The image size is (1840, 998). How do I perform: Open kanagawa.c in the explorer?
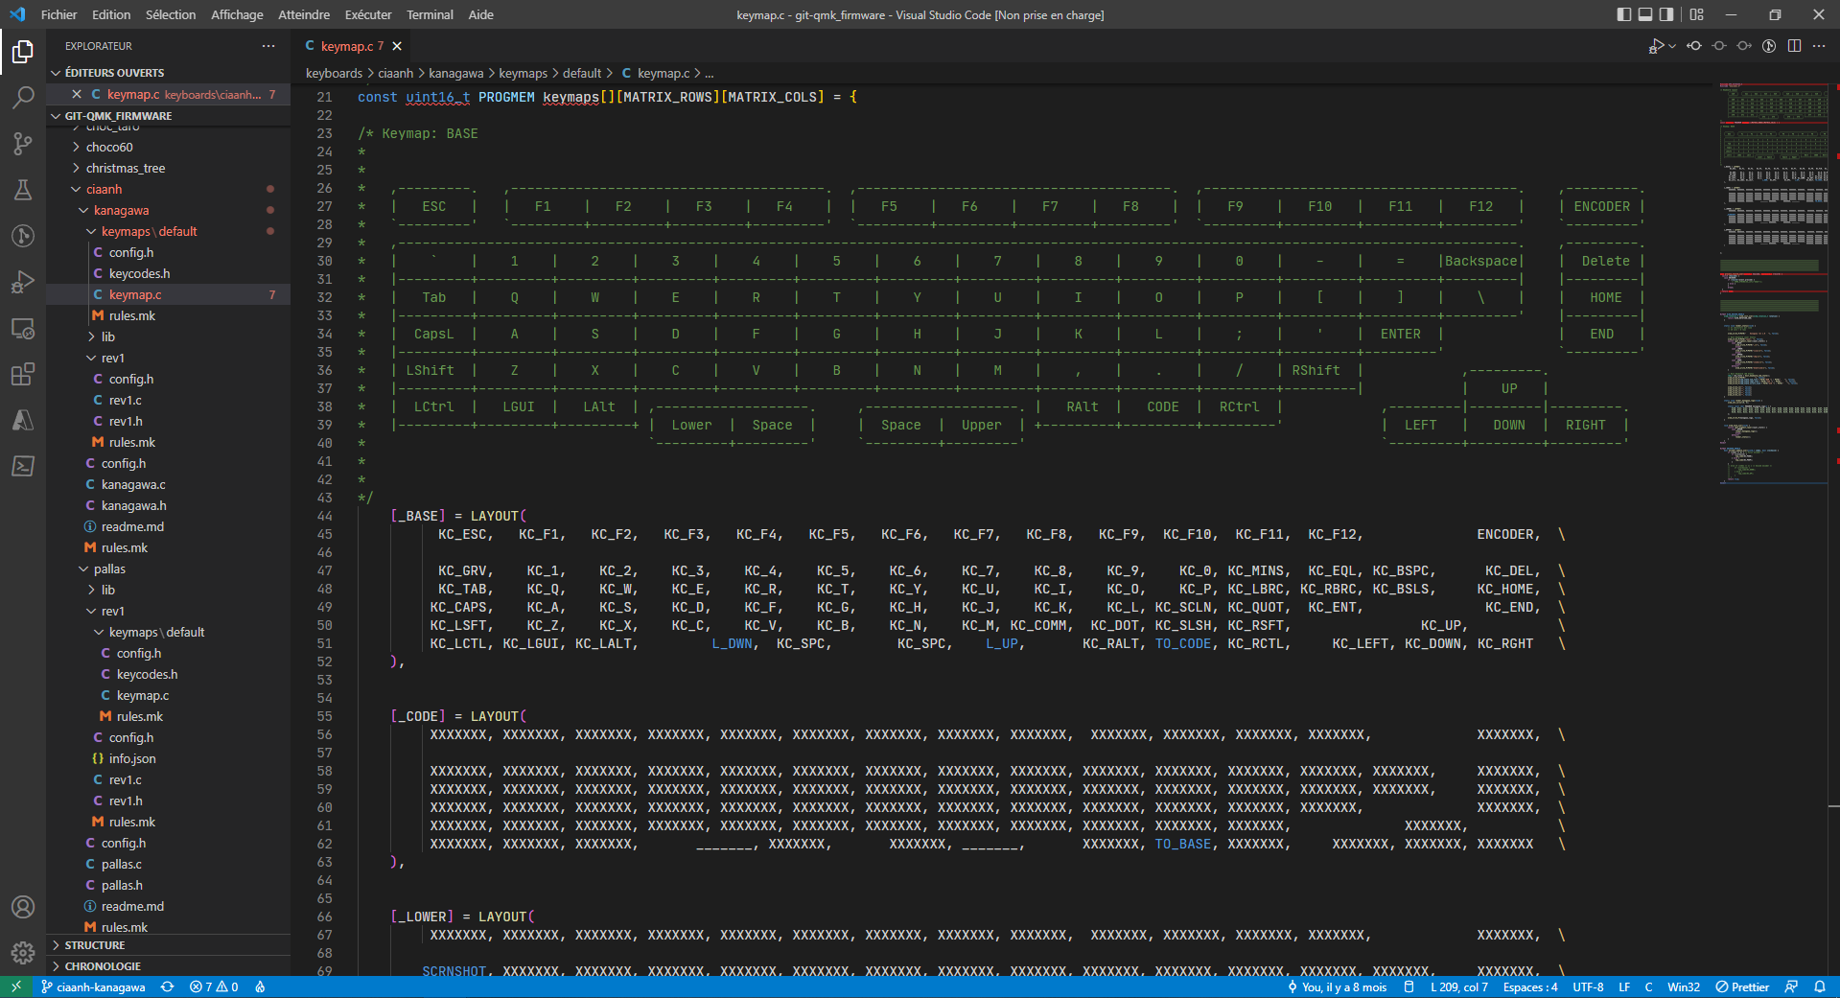point(133,484)
